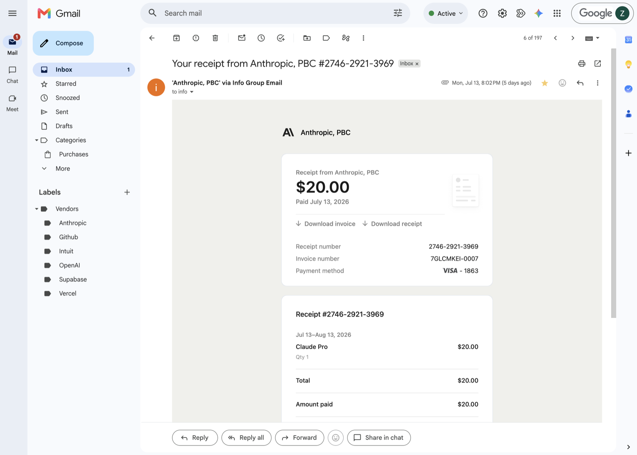Open Gmail settings gear

502,13
